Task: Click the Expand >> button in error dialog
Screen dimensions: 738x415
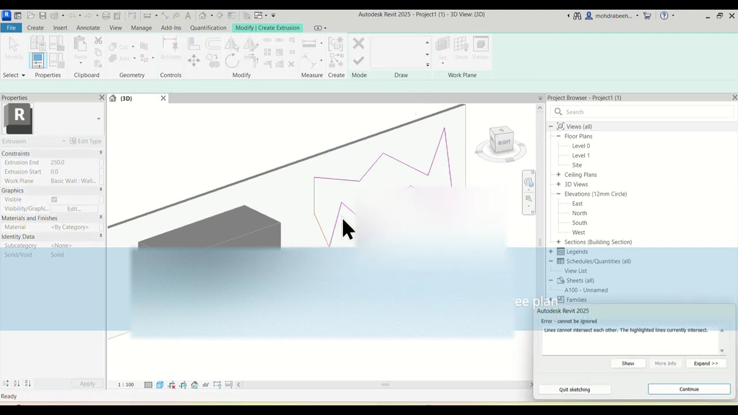Action: pyautogui.click(x=706, y=363)
